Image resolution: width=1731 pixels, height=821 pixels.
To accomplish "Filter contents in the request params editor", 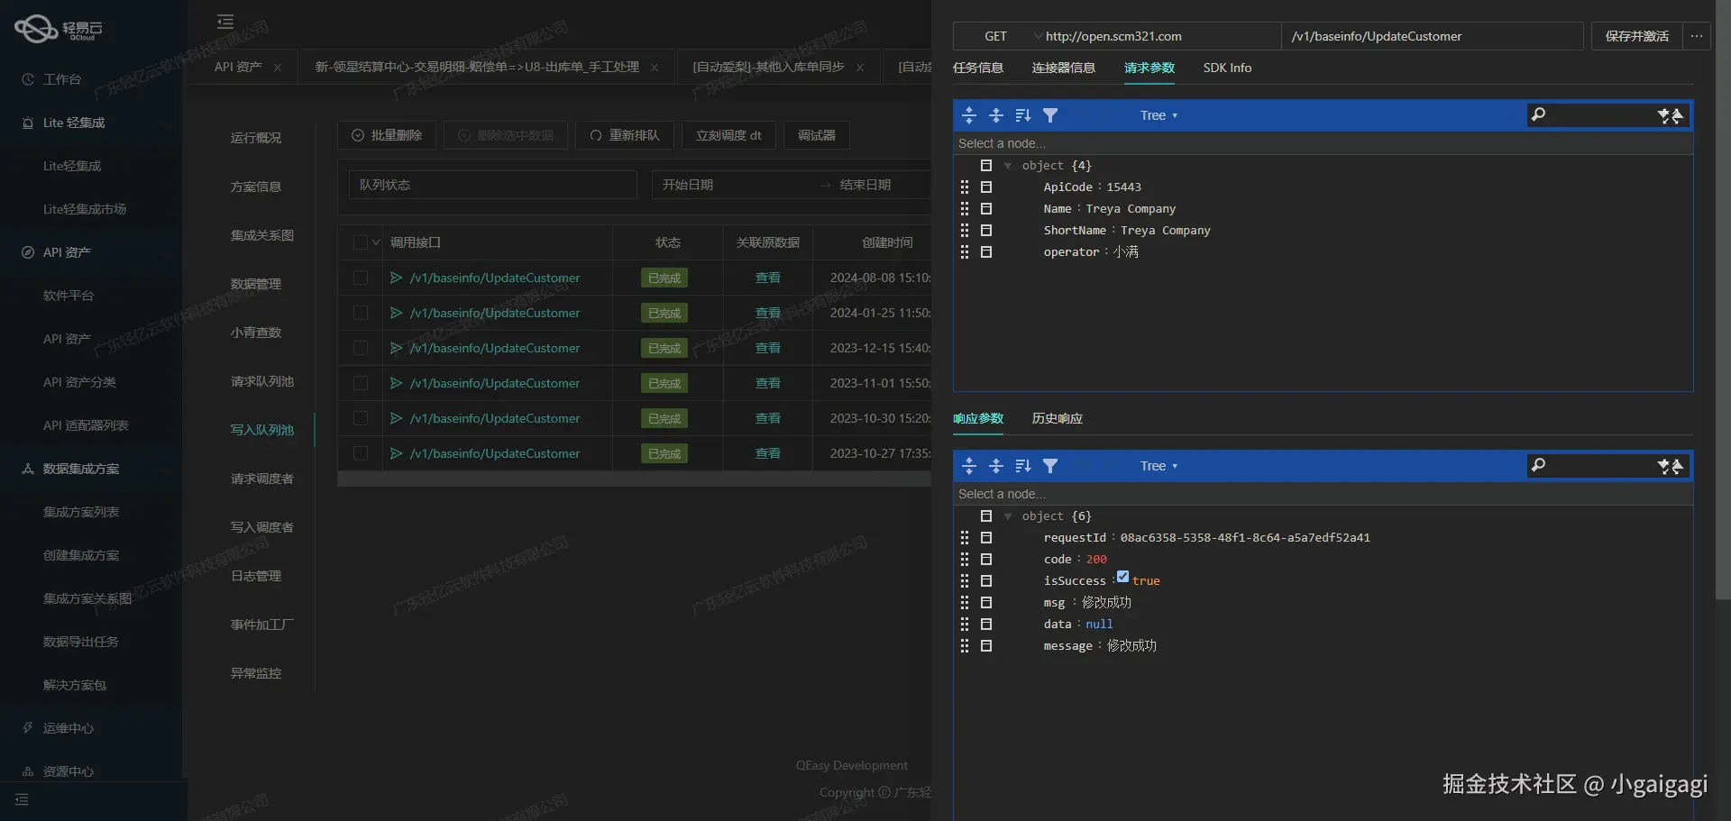I will (1050, 115).
